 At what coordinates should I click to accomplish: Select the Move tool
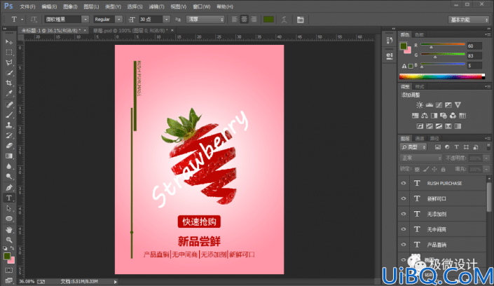click(9, 42)
